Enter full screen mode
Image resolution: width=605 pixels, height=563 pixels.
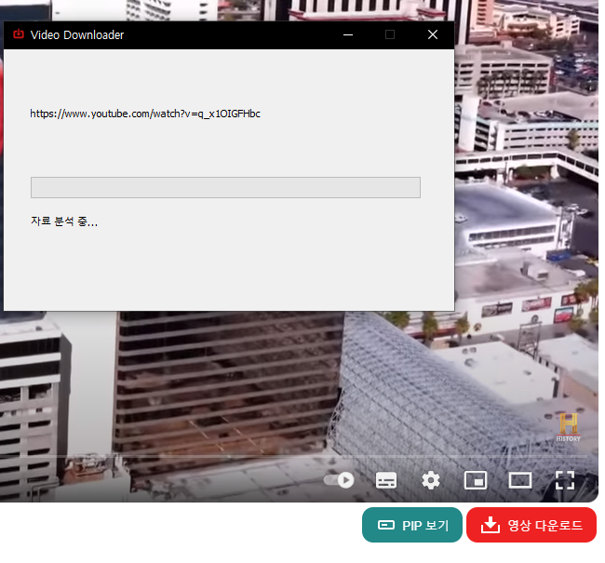pyautogui.click(x=565, y=480)
